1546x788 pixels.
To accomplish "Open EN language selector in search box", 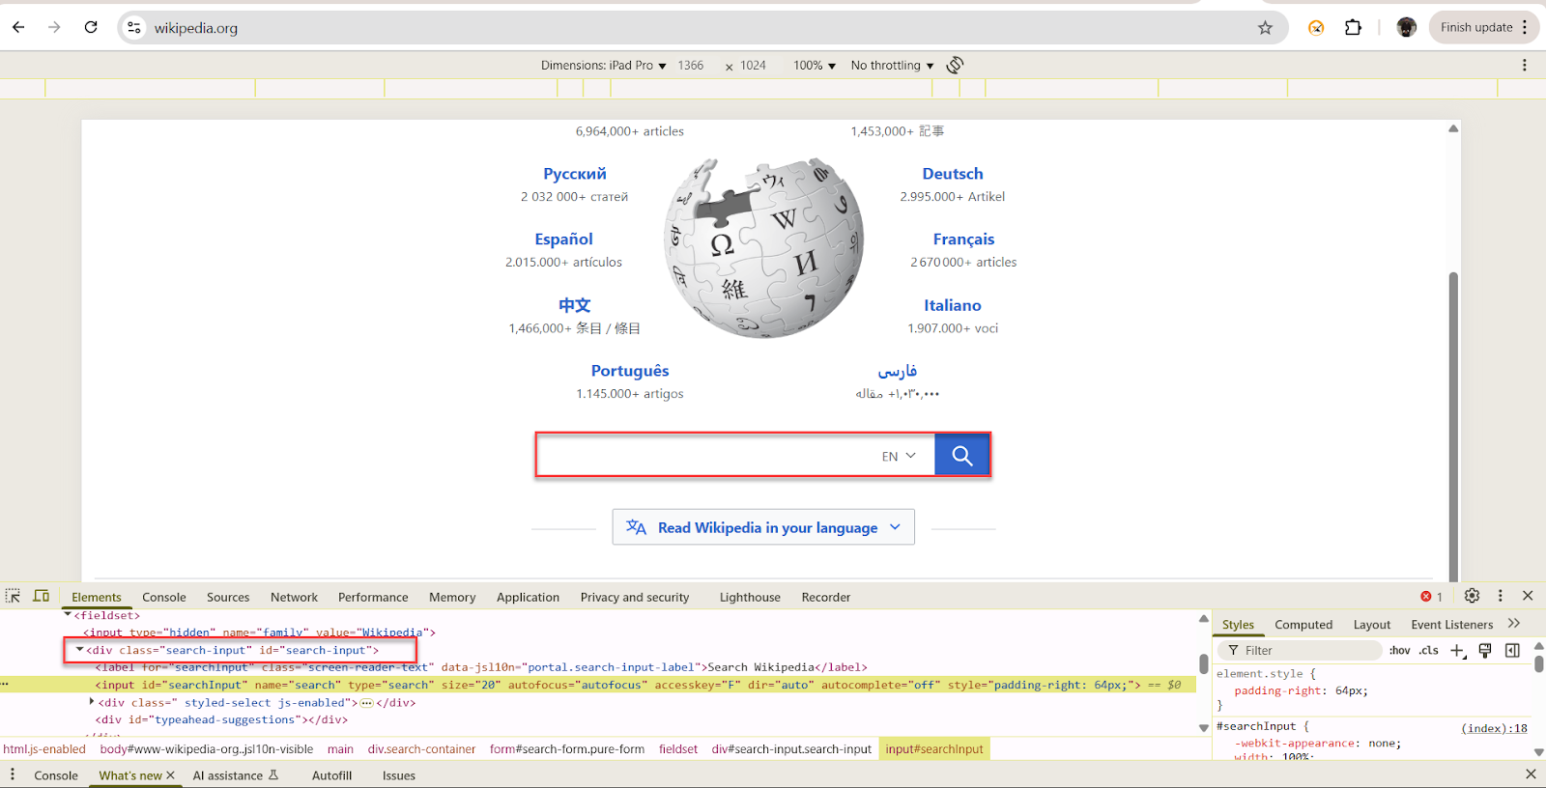I will pos(899,456).
